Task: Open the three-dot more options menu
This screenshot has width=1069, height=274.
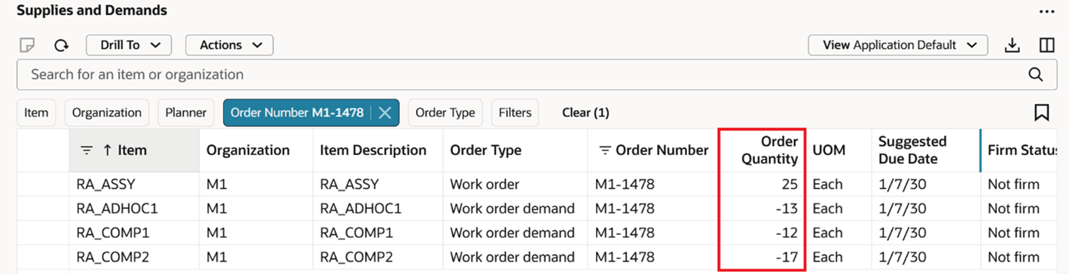Action: [x=1046, y=11]
